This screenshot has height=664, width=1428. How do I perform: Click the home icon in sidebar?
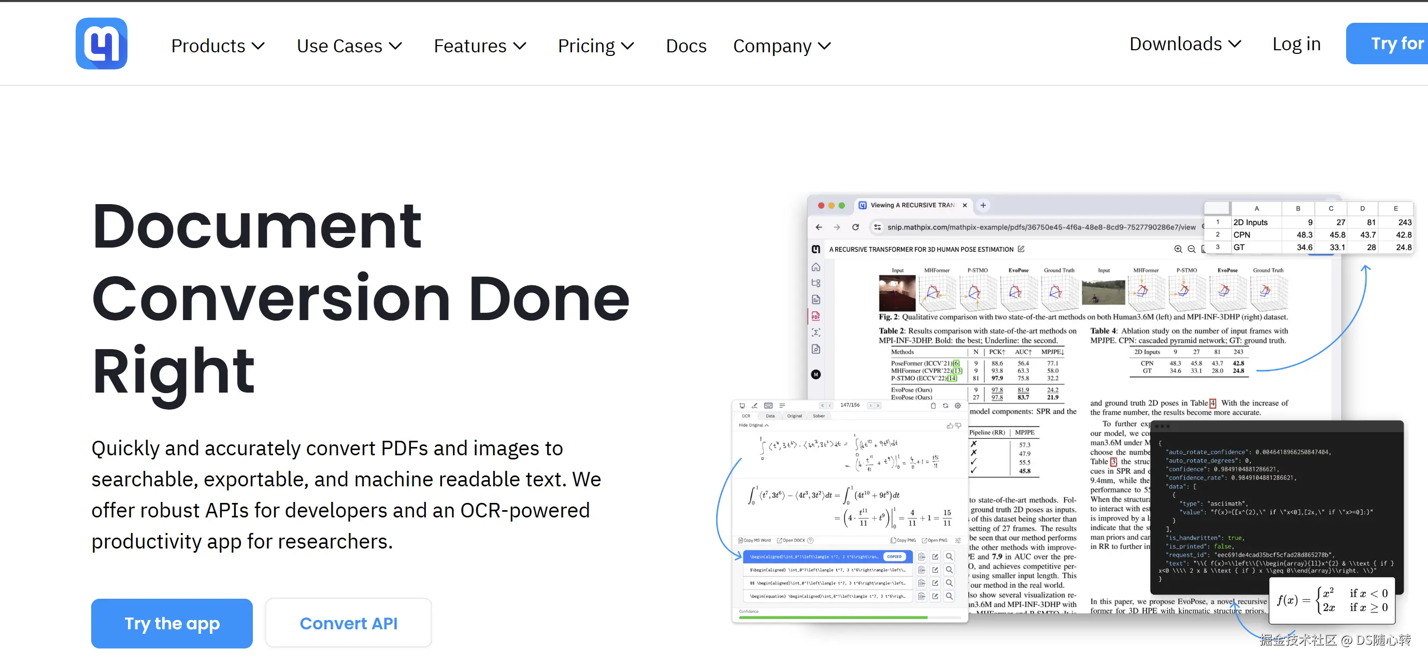[816, 267]
